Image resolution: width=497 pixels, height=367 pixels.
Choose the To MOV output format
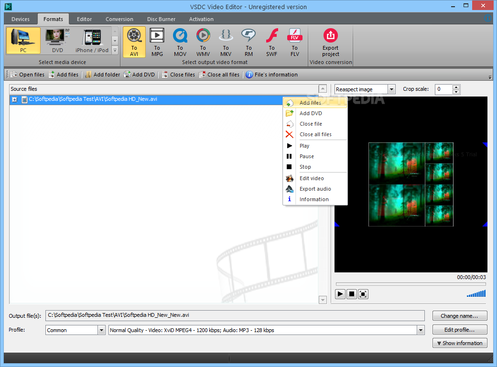pyautogui.click(x=180, y=42)
